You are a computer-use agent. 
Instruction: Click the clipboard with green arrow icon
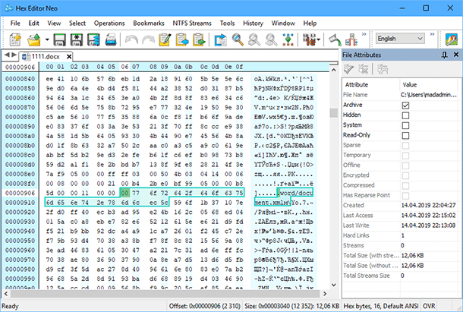pos(199,39)
